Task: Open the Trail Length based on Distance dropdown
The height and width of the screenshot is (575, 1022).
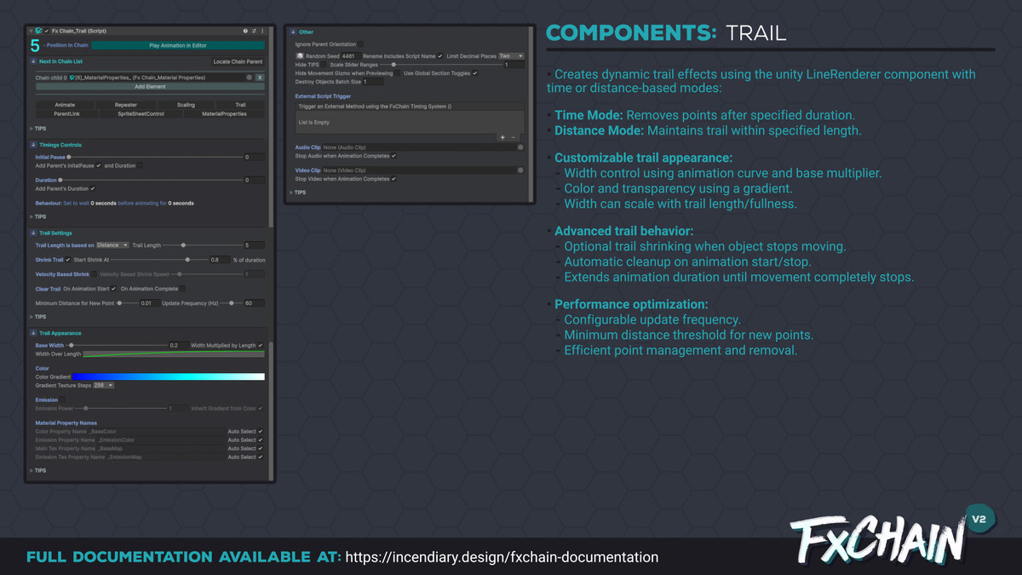Action: [112, 245]
